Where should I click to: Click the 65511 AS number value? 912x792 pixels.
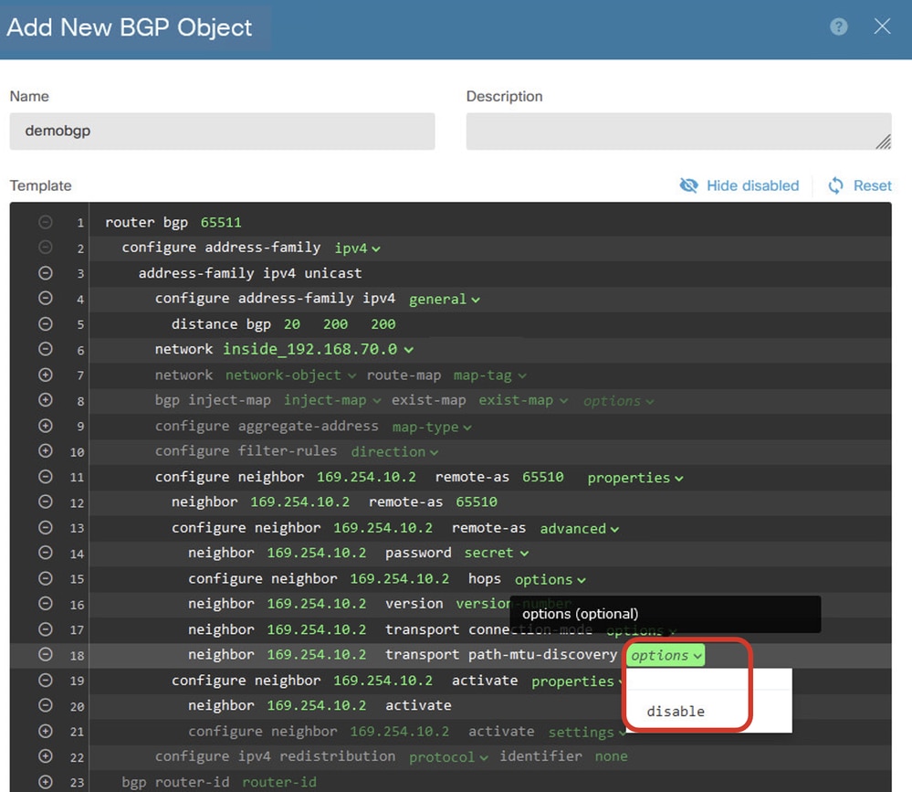(220, 222)
